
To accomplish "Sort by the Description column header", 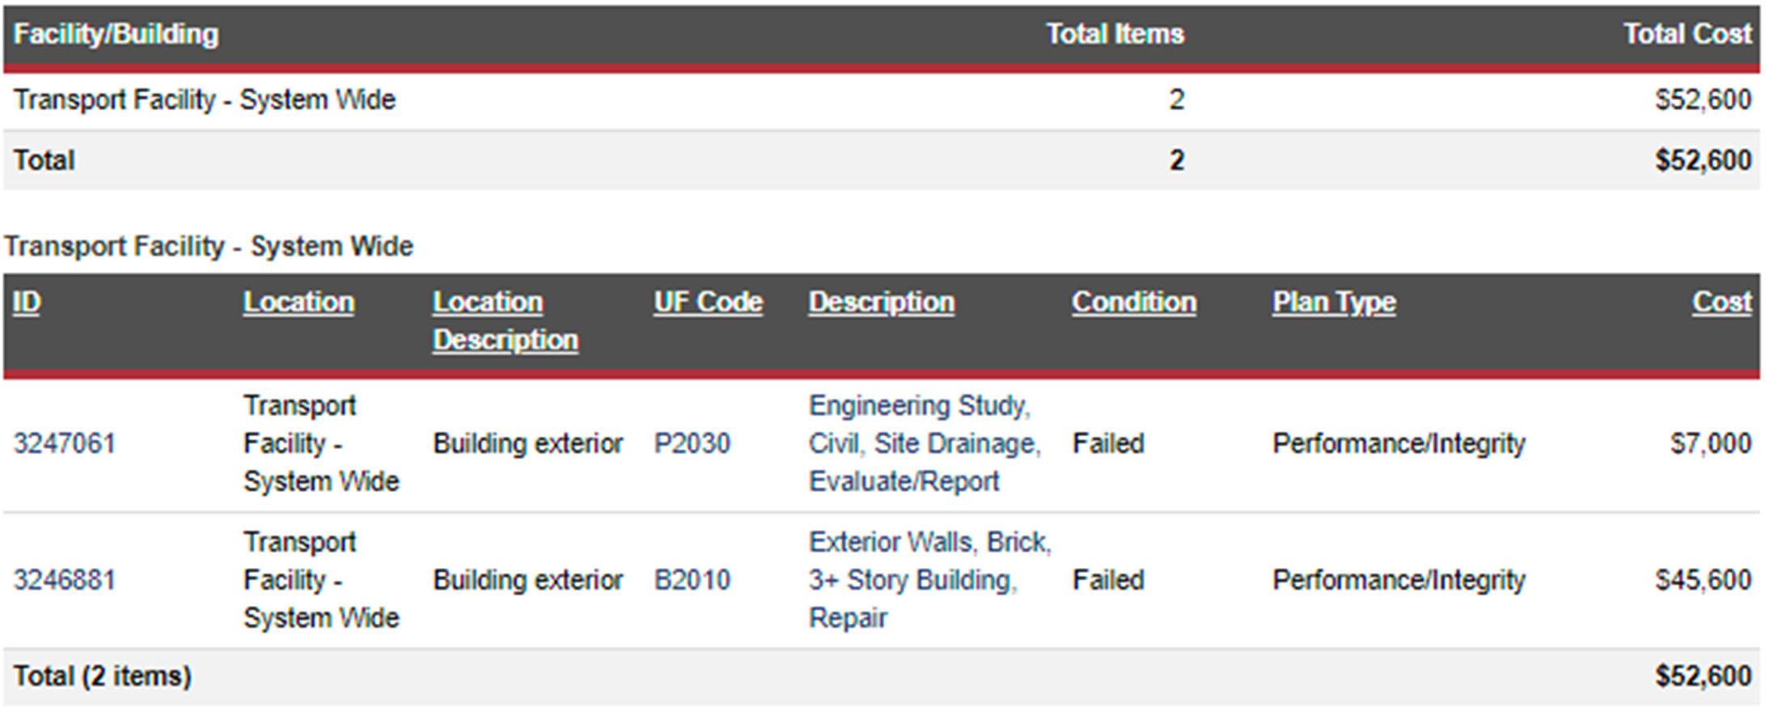I will [x=881, y=303].
